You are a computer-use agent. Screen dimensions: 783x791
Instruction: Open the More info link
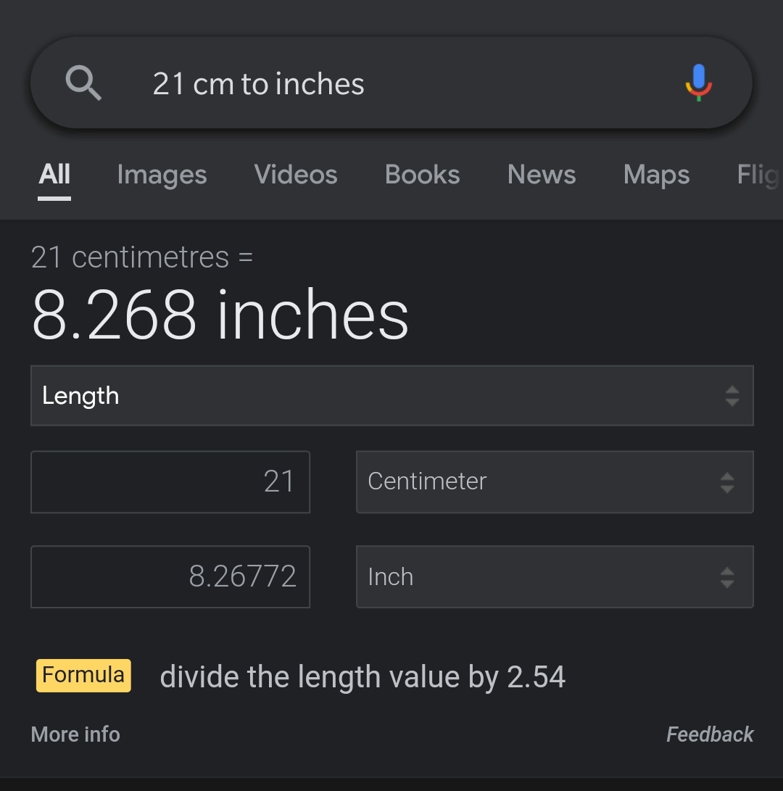pos(75,734)
